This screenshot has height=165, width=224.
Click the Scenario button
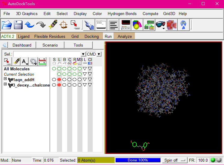pyautogui.click(x=50, y=45)
